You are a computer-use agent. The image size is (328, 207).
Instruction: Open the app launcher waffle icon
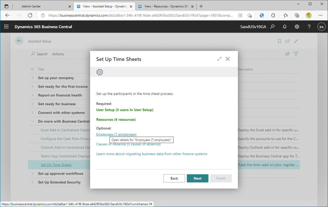[x=6, y=27]
